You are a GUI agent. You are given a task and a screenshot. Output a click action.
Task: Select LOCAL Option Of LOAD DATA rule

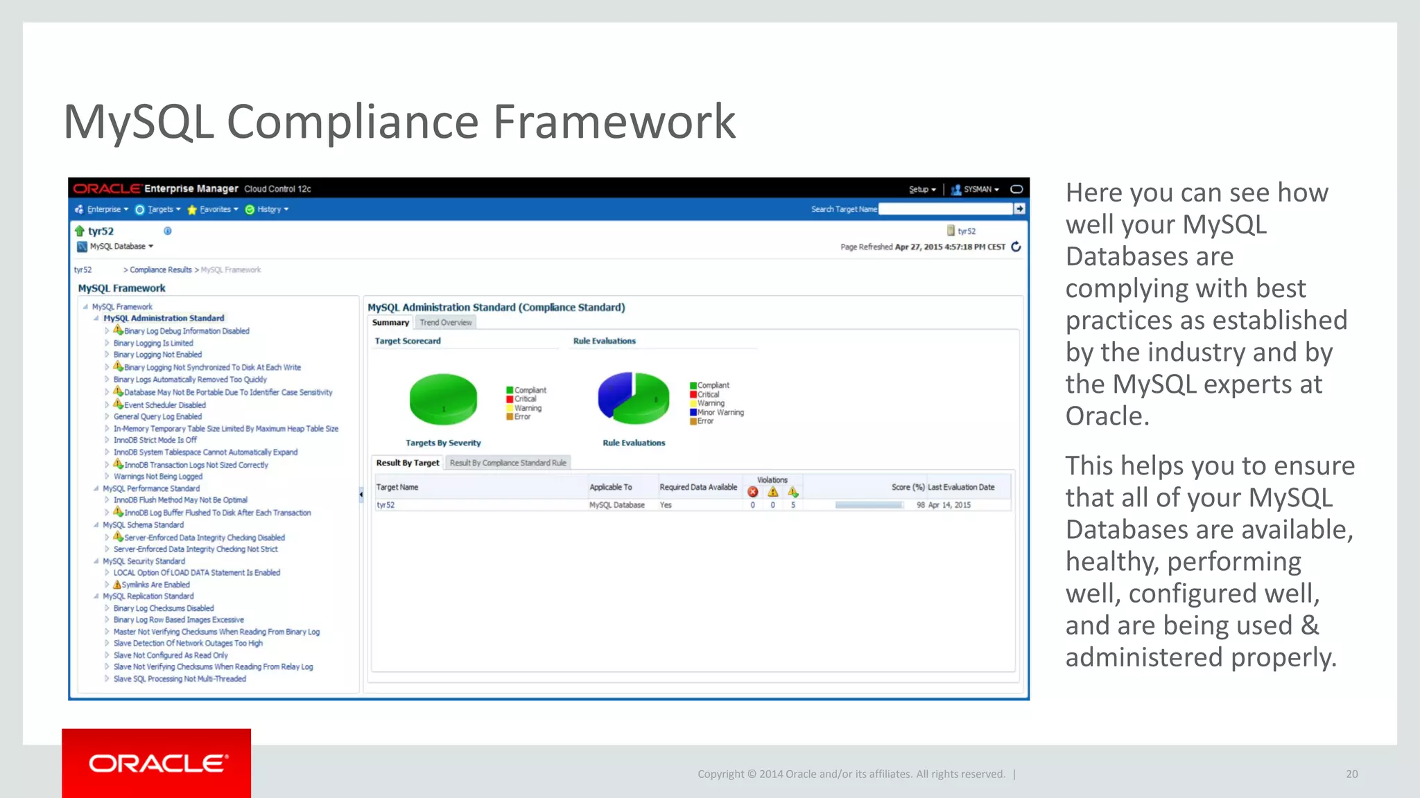[197, 573]
